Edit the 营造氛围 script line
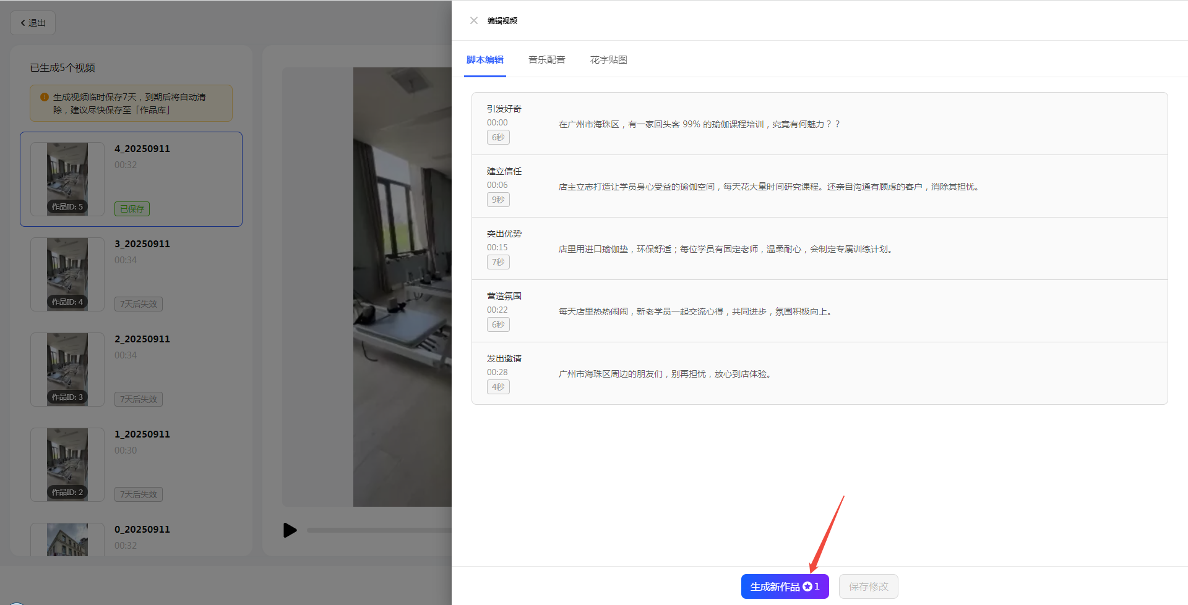 tap(696, 311)
